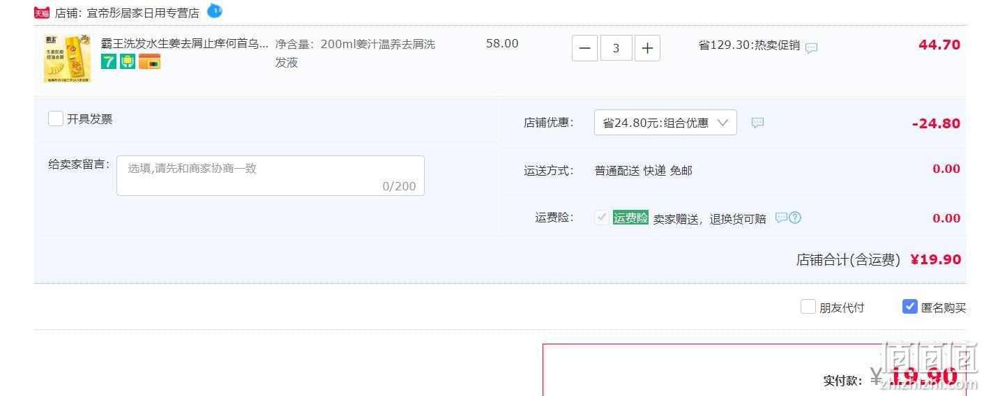Tick the 开具发票 invoice checkbox
This screenshot has width=984, height=396.
(x=56, y=119)
